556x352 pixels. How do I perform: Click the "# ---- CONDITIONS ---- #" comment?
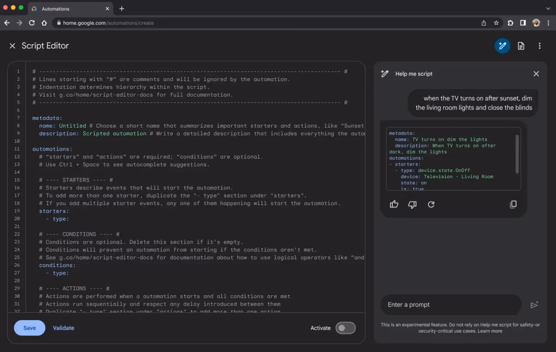79,234
